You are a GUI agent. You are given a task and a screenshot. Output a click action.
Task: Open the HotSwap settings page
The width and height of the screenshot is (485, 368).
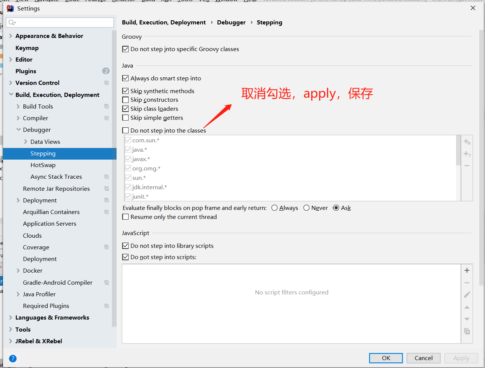43,165
